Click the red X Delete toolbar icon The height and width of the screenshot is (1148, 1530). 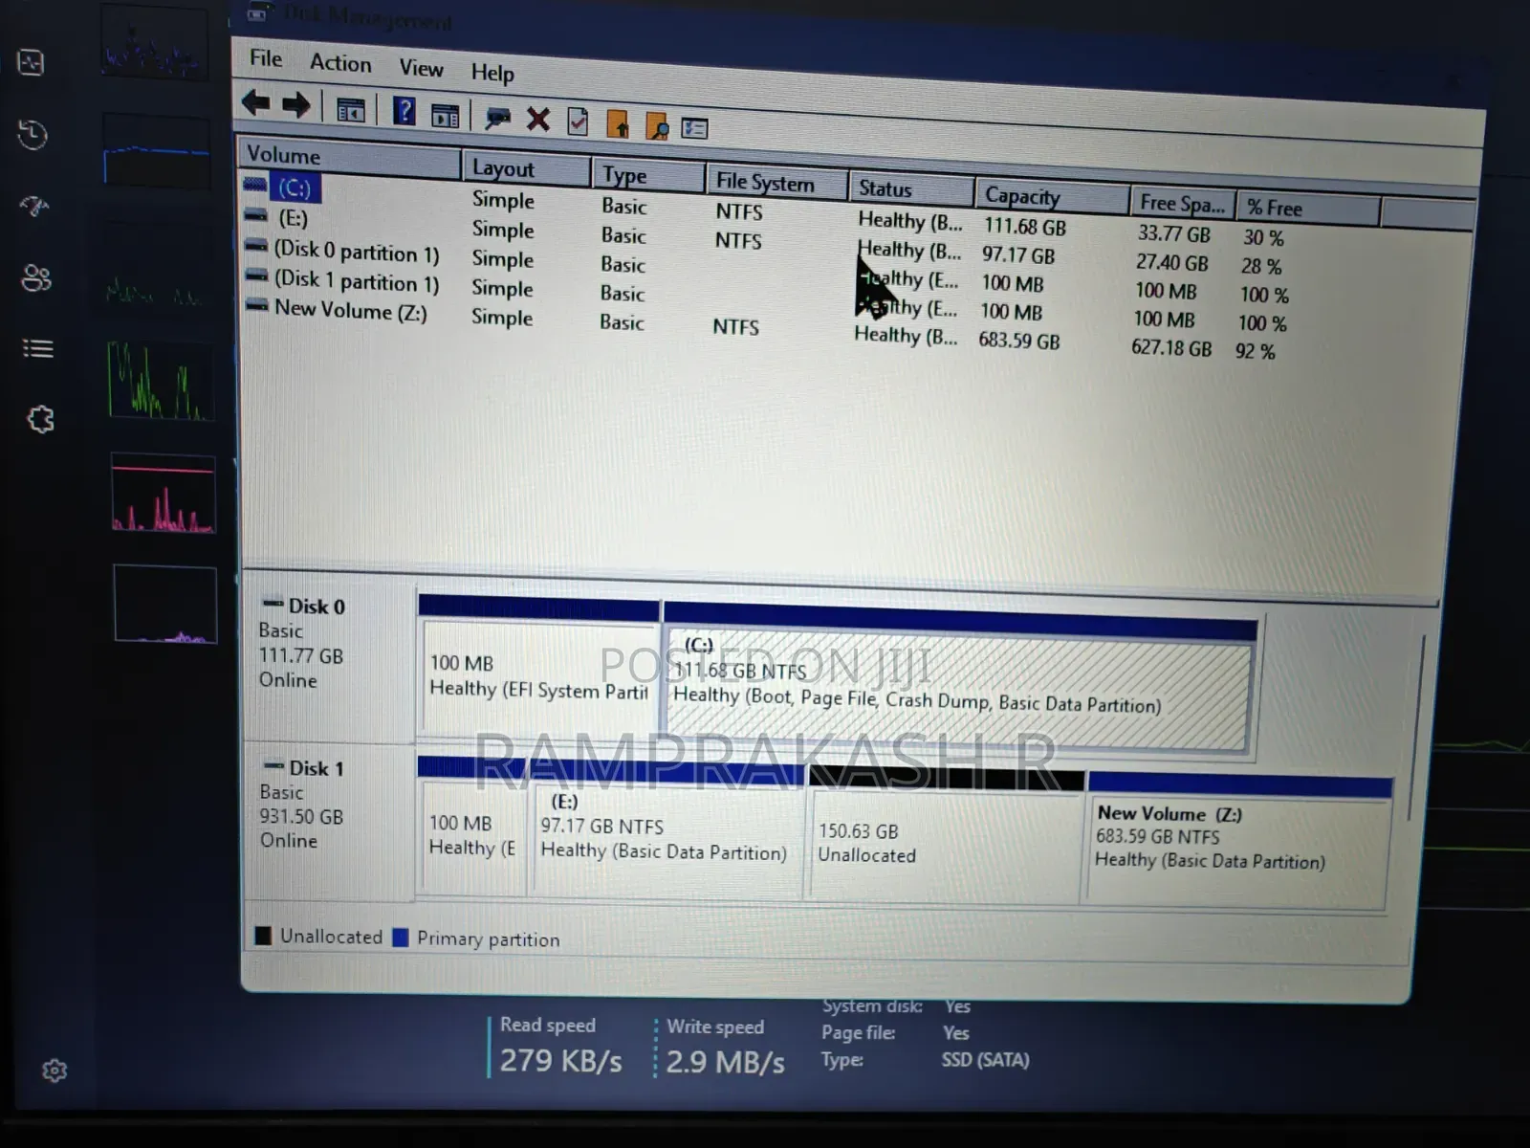538,120
